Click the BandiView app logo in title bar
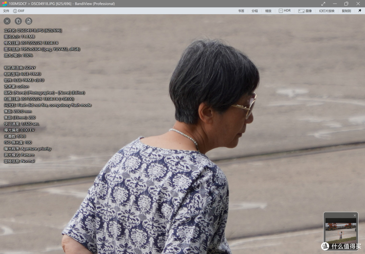Viewport: 365px width, 254px height. pyautogui.click(x=4, y=4)
